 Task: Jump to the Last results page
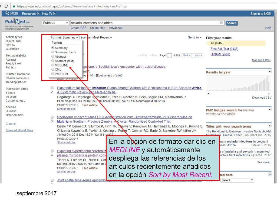pos(197,56)
